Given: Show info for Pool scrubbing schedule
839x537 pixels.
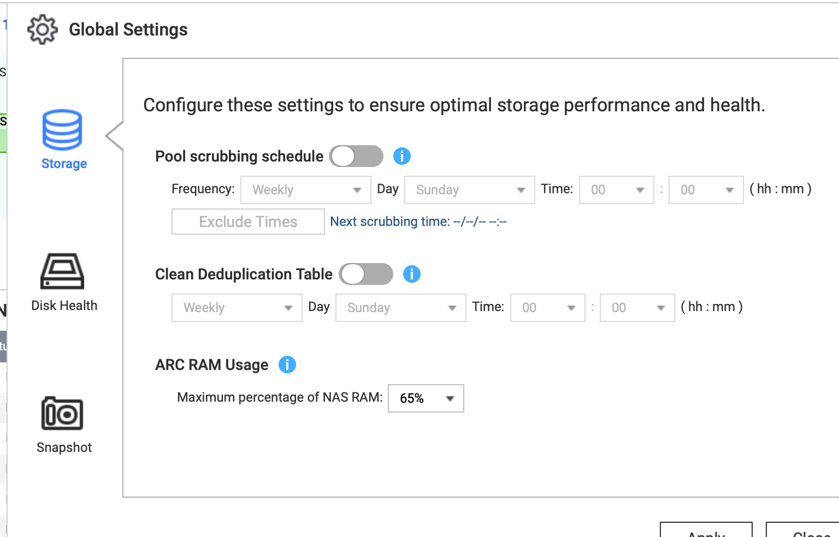Looking at the screenshot, I should [402, 156].
